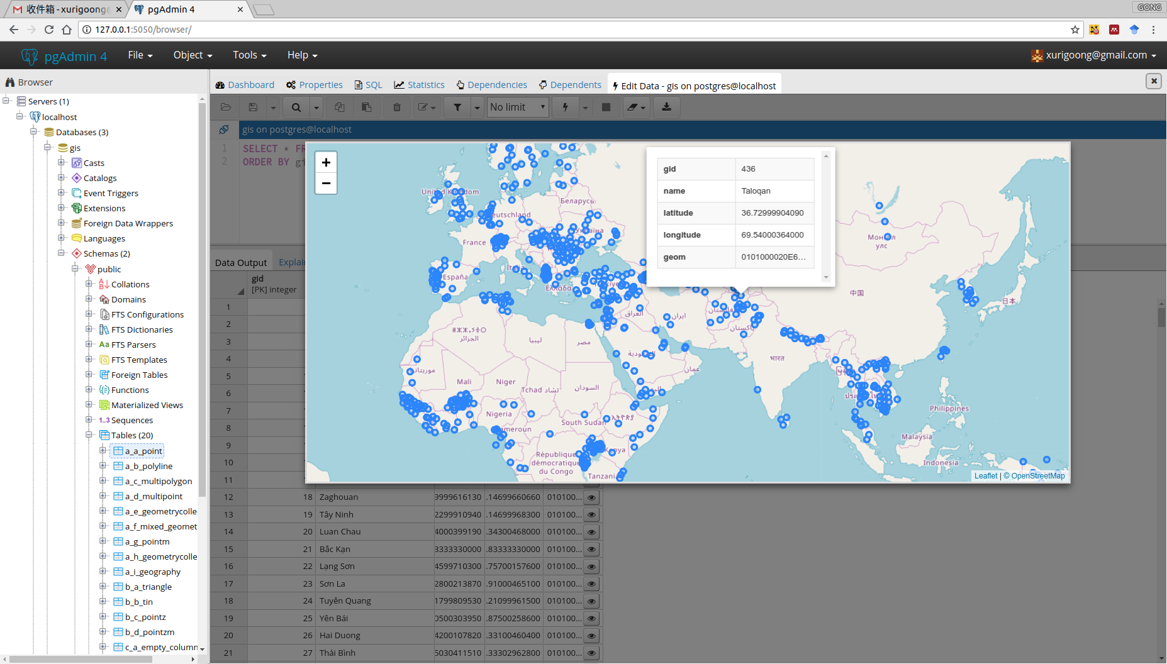Bookmark this page with star icon
The image size is (1167, 664).
tap(1075, 30)
